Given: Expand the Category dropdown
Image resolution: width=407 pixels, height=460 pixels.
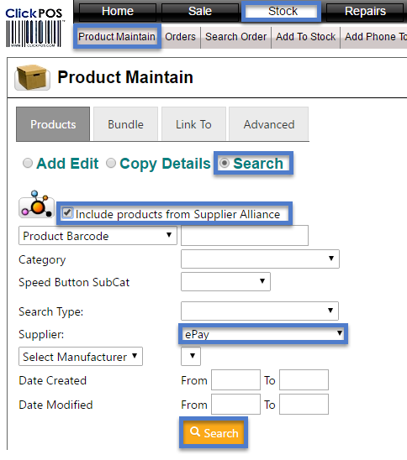Looking at the screenshot, I should (x=260, y=259).
